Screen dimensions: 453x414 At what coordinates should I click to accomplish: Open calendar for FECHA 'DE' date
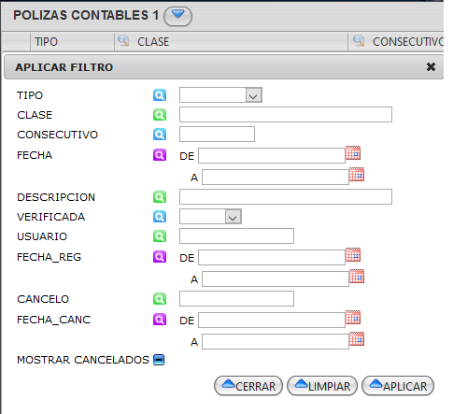(353, 152)
